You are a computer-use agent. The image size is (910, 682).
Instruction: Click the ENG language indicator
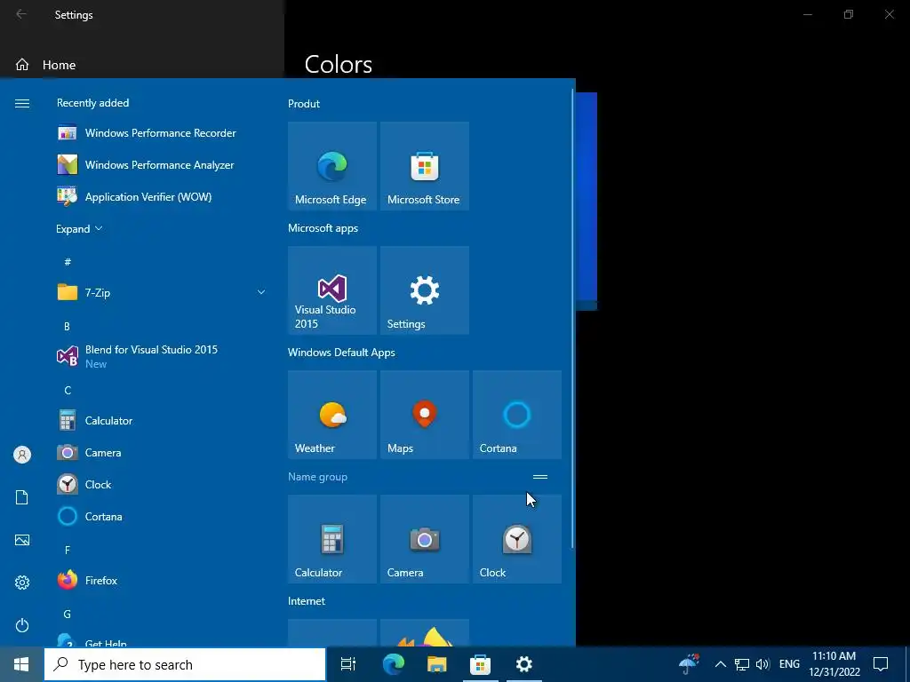pyautogui.click(x=789, y=664)
